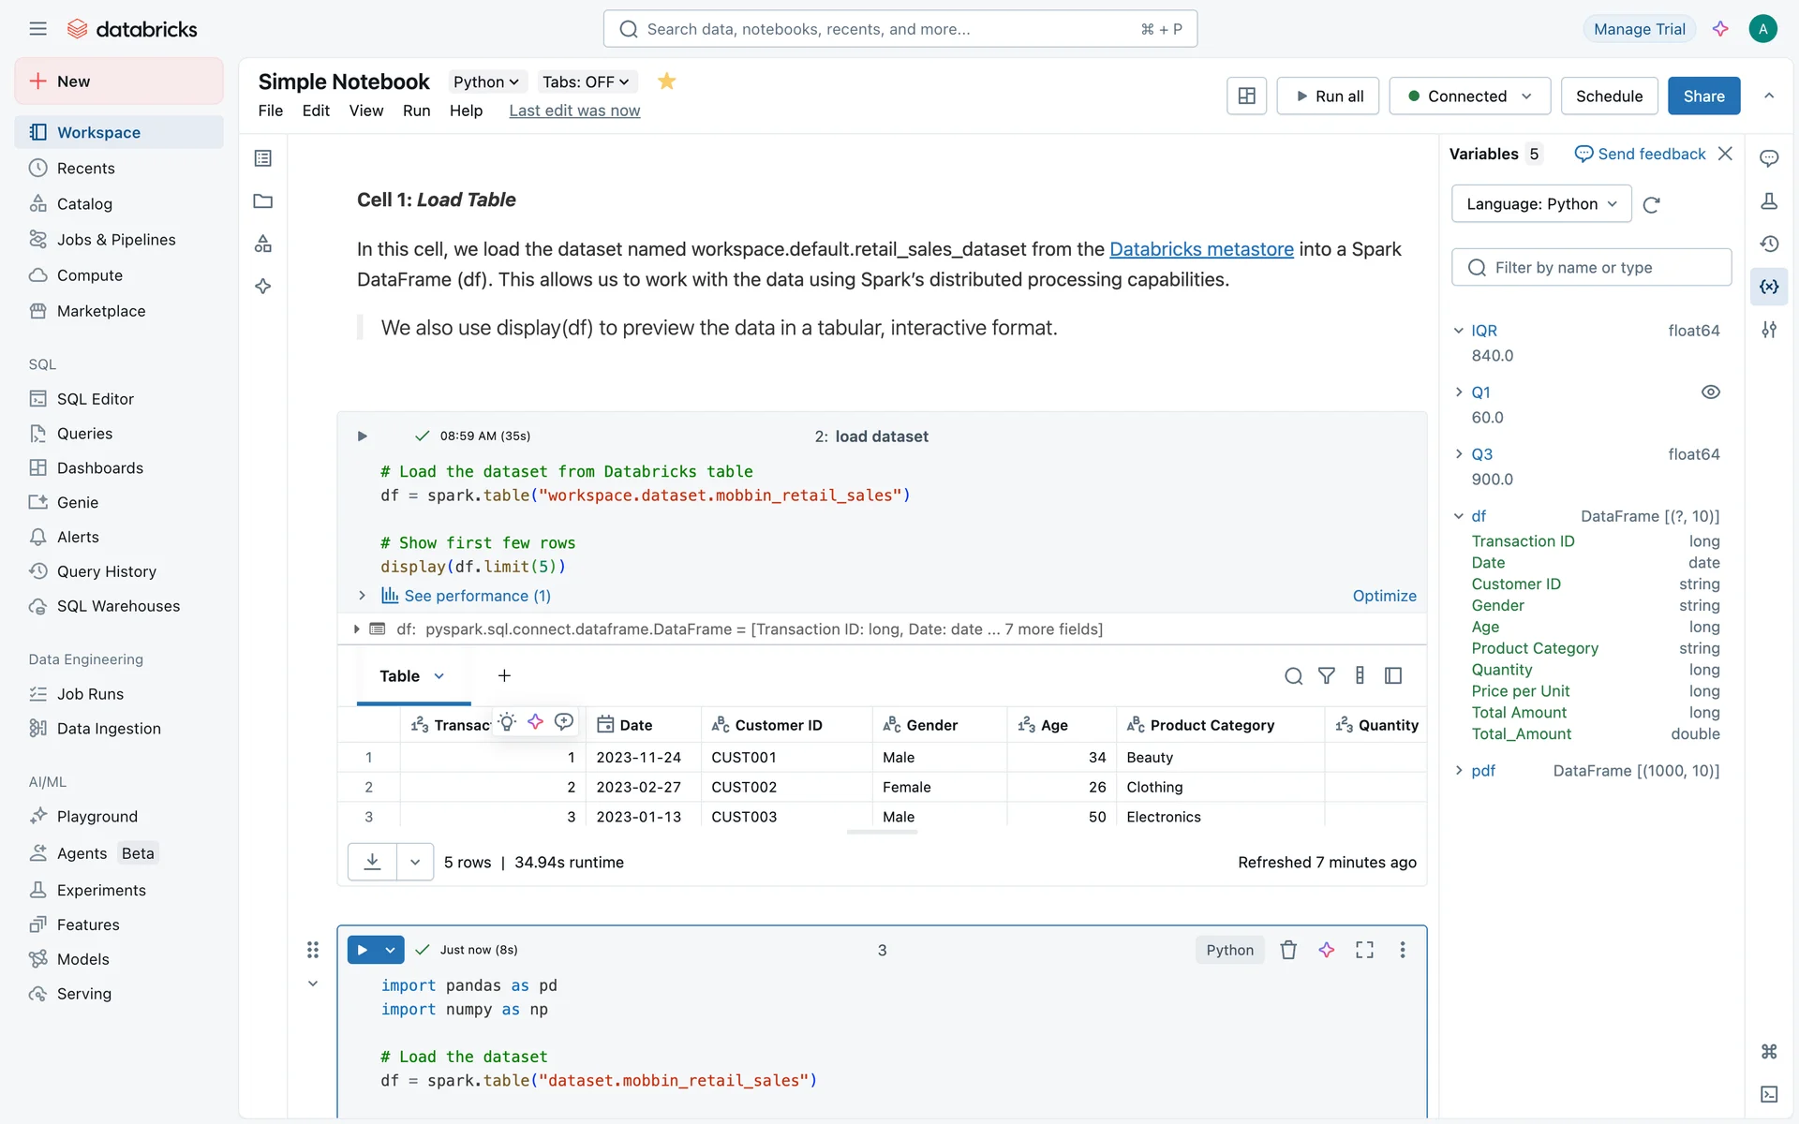Viewport: 1799px width, 1124px height.
Task: Open the Language: Python dropdown
Action: [1540, 204]
